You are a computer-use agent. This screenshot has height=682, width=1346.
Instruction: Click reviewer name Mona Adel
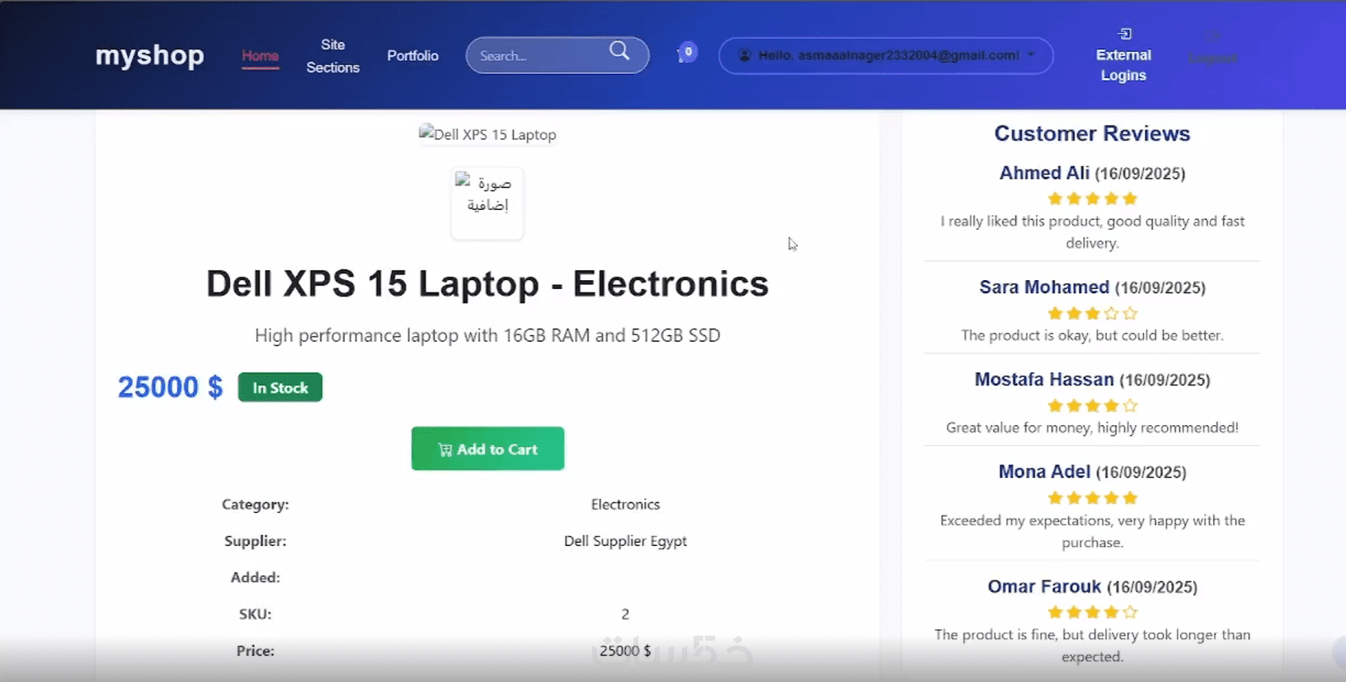(1044, 472)
